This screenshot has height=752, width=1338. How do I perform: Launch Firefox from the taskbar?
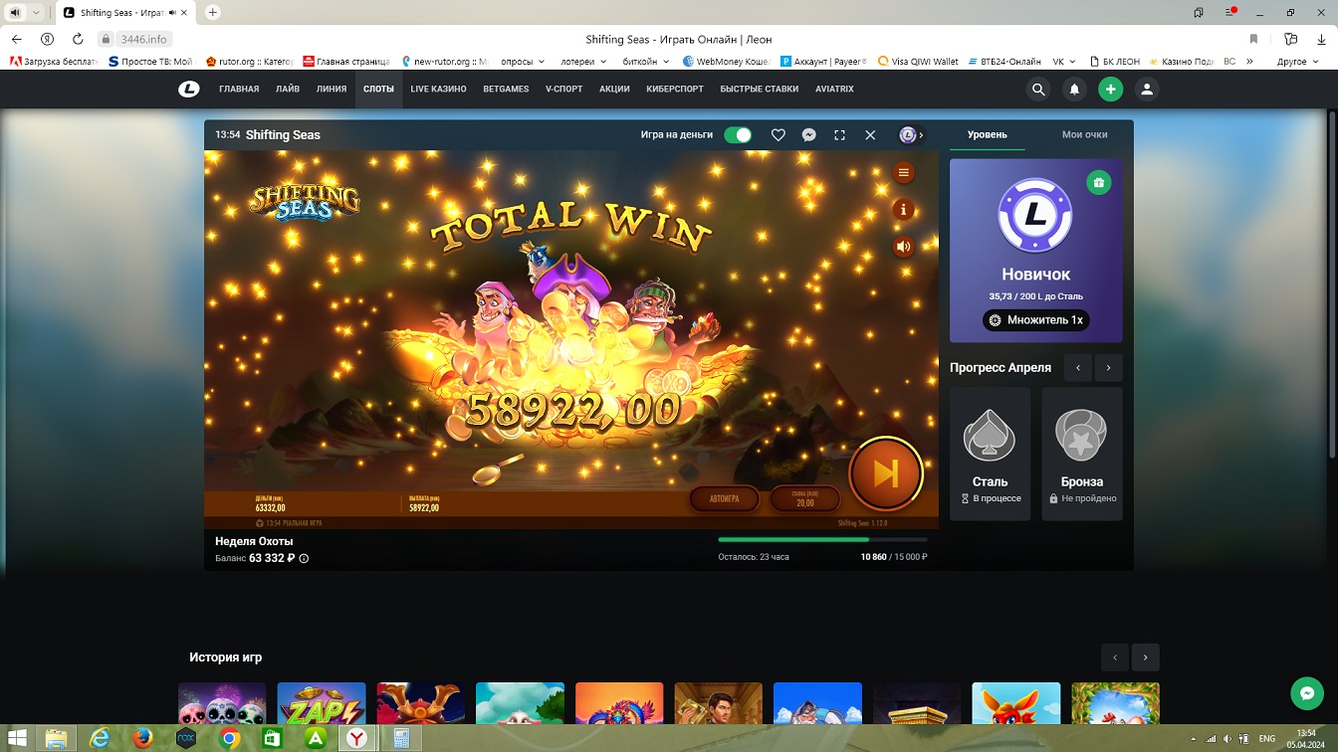pos(142,738)
